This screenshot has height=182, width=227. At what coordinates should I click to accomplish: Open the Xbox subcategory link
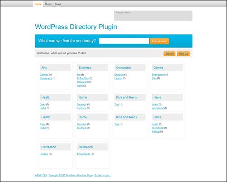[x=154, y=78]
